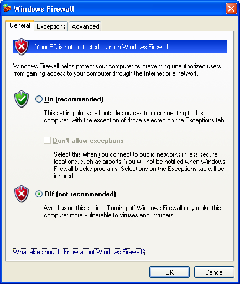This screenshot has width=240, height=284.
Task: Click the Windows Firewall title bar icon
Action: click(7, 9)
